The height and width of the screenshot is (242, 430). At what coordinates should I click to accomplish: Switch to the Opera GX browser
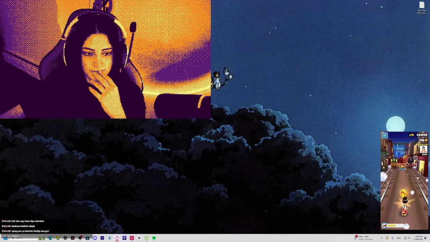[x=117, y=238]
